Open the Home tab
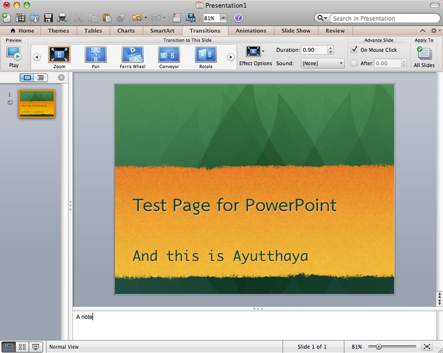The width and height of the screenshot is (443, 353). [22, 31]
